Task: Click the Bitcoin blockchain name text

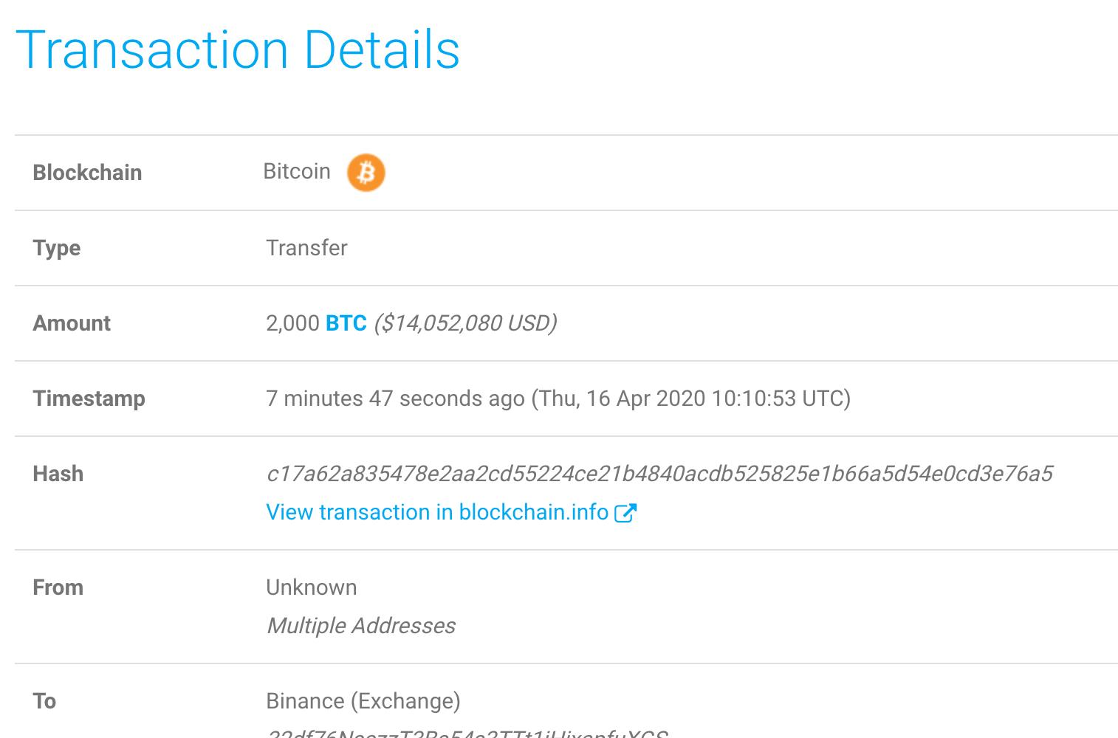Action: coord(297,171)
